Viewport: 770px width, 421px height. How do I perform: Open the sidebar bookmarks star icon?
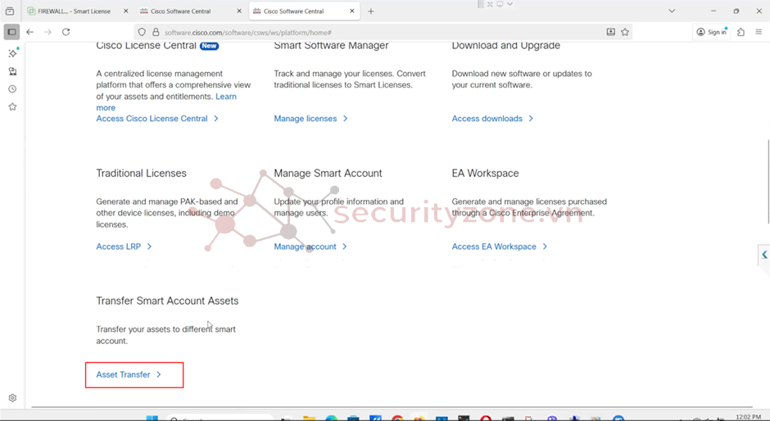pyautogui.click(x=12, y=106)
